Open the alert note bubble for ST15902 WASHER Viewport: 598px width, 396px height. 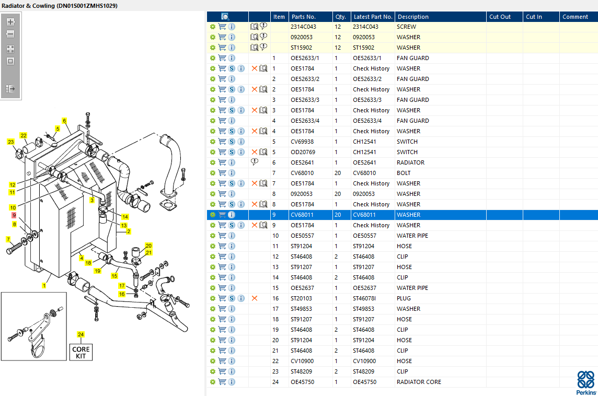coord(263,47)
